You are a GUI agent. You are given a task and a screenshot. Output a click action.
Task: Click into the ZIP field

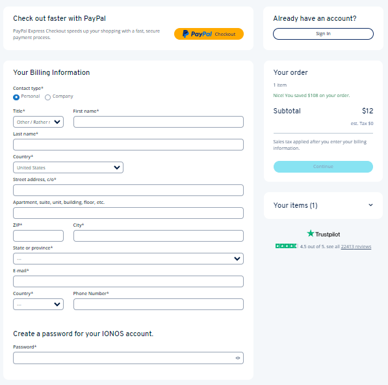tap(38, 236)
